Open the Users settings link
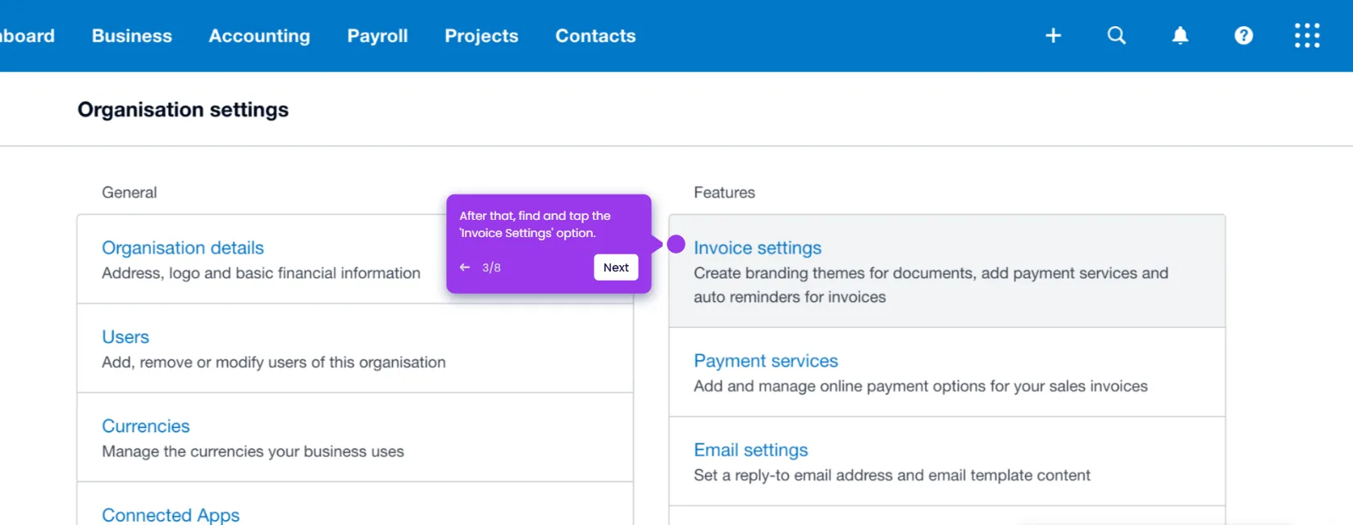This screenshot has height=525, width=1353. point(125,337)
